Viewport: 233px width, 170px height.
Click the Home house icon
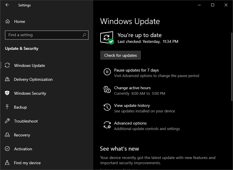(8, 21)
